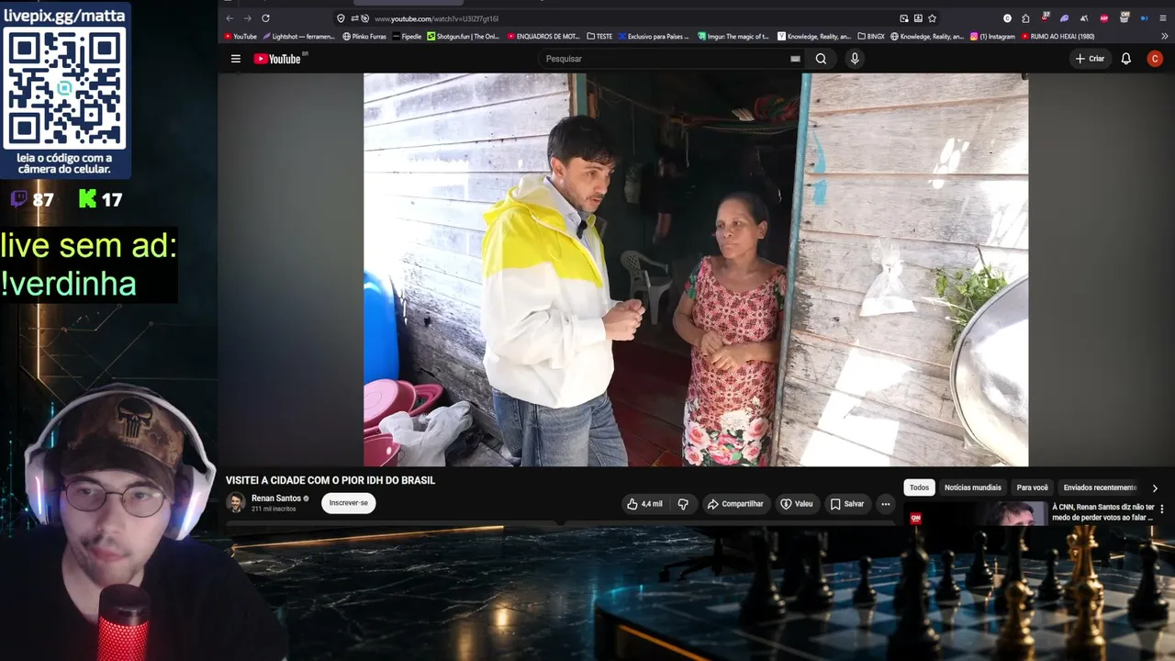This screenshot has height=661, width=1175.
Task: Open the on-screen keyboard in search box
Action: pos(795,59)
